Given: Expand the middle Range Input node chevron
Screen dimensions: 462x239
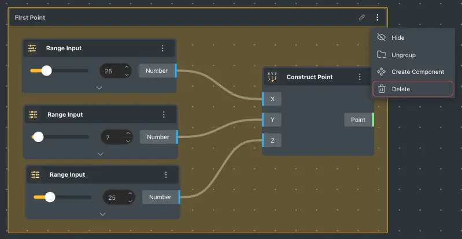Looking at the screenshot, I should [100, 154].
